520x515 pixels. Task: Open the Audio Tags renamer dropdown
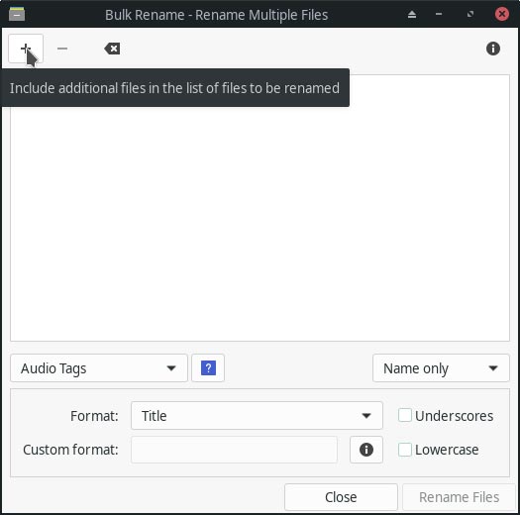click(99, 367)
